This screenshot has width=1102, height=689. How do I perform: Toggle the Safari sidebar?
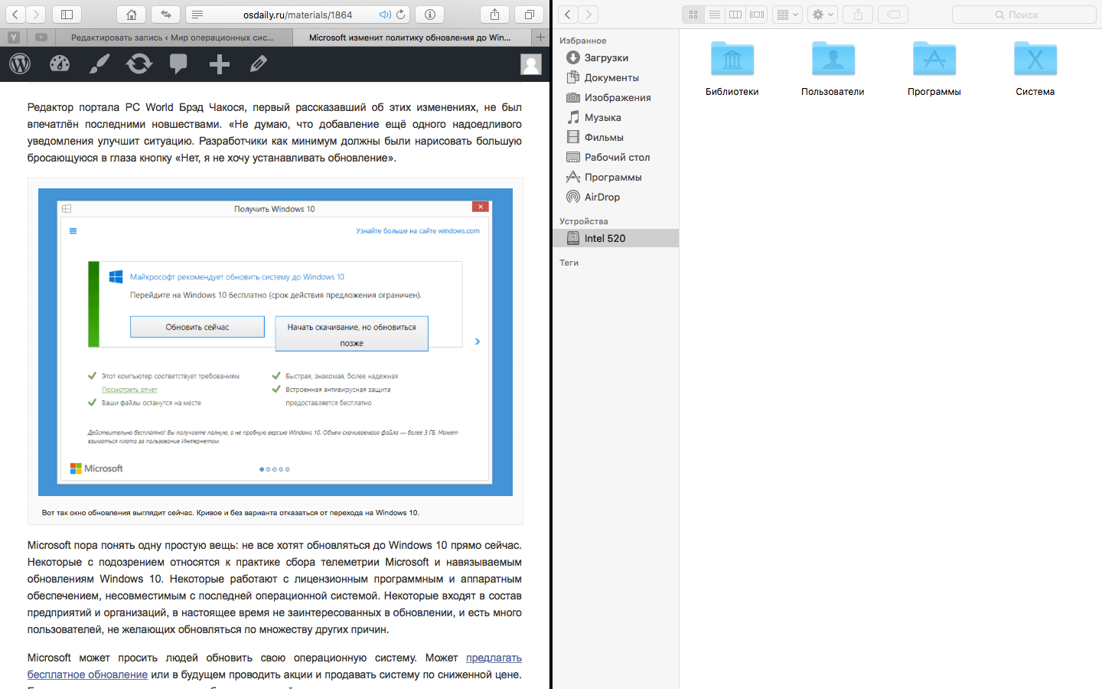coord(67,15)
